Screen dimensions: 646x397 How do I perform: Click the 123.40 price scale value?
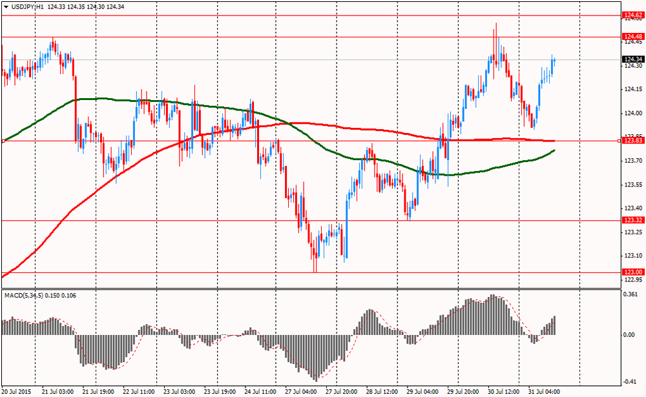(x=633, y=209)
